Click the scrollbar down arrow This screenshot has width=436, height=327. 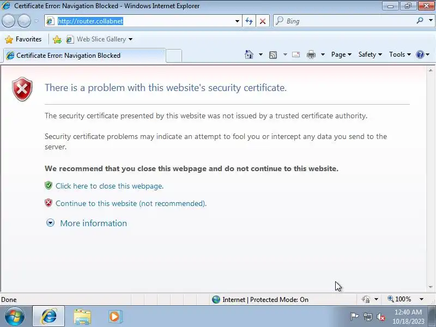pos(431,287)
